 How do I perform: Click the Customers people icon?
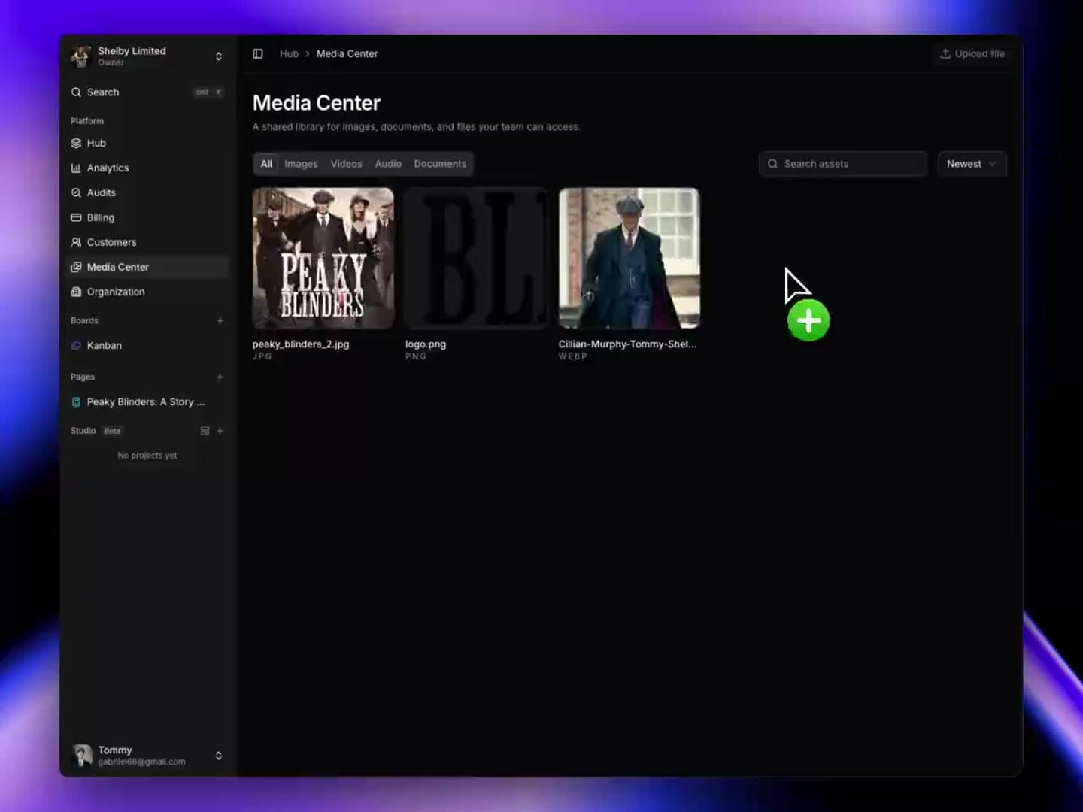(x=76, y=242)
